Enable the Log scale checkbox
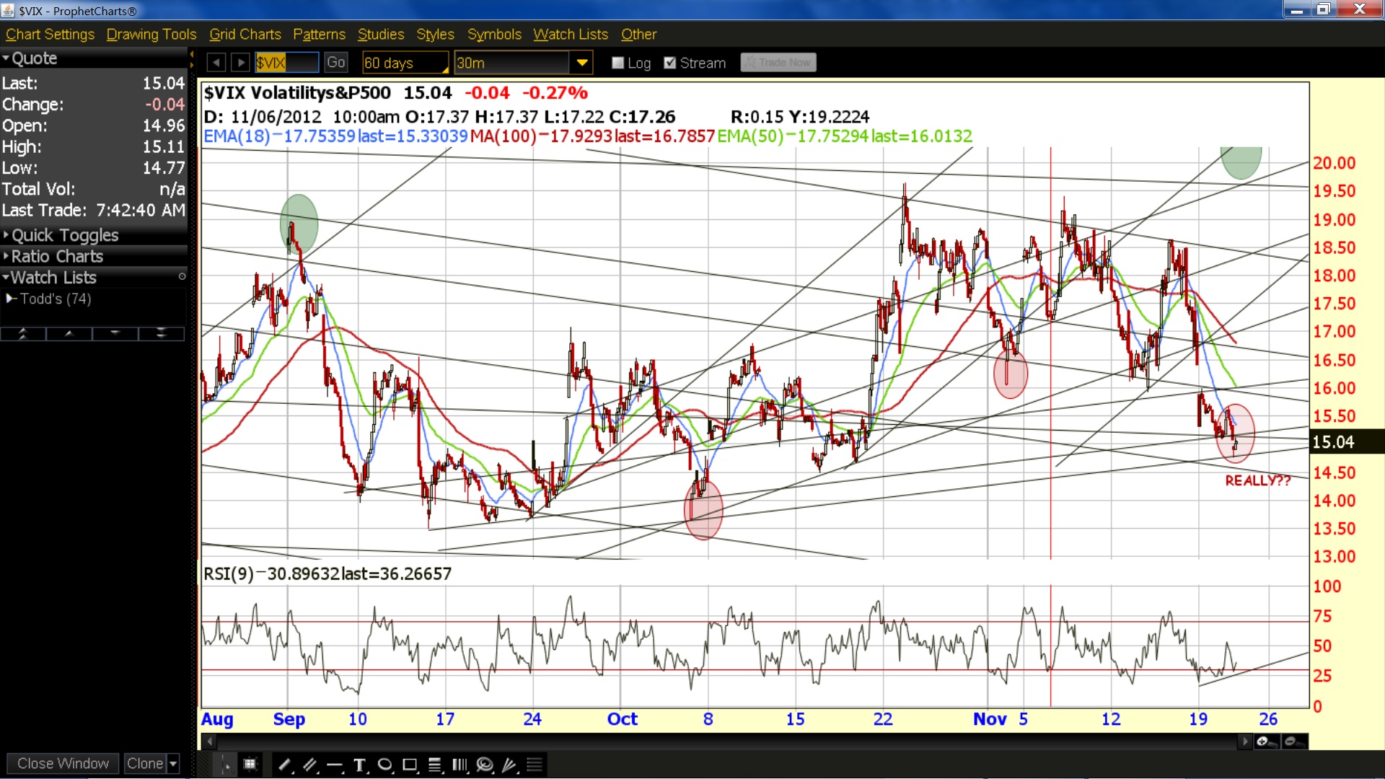Screen dimensions: 1385x779 pyautogui.click(x=617, y=63)
